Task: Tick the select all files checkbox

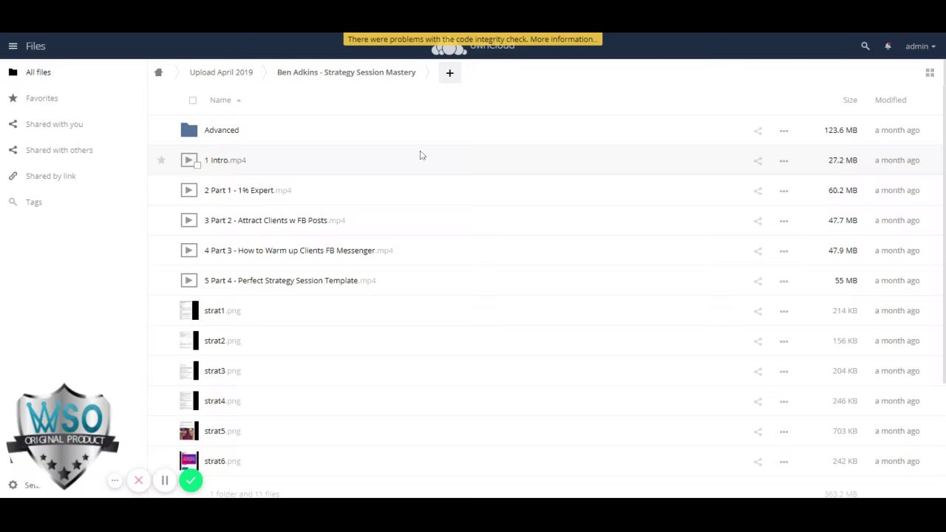Action: tap(193, 100)
